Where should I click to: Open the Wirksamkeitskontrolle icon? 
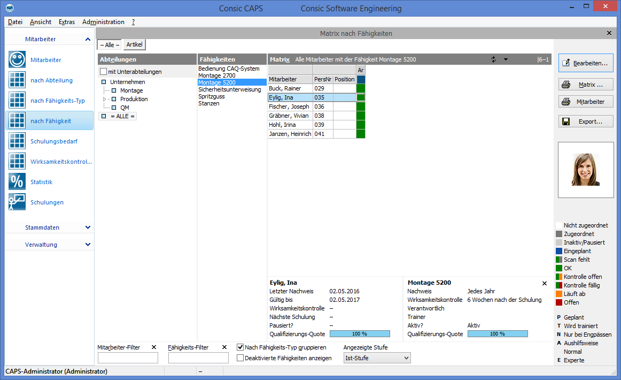17,162
